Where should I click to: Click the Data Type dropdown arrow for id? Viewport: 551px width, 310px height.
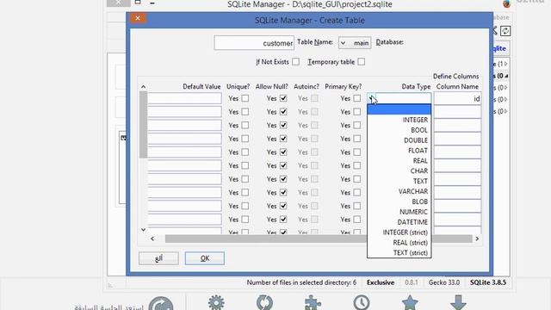(371, 98)
